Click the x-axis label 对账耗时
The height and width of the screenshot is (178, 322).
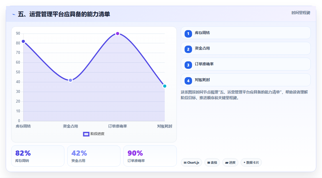[164, 126]
